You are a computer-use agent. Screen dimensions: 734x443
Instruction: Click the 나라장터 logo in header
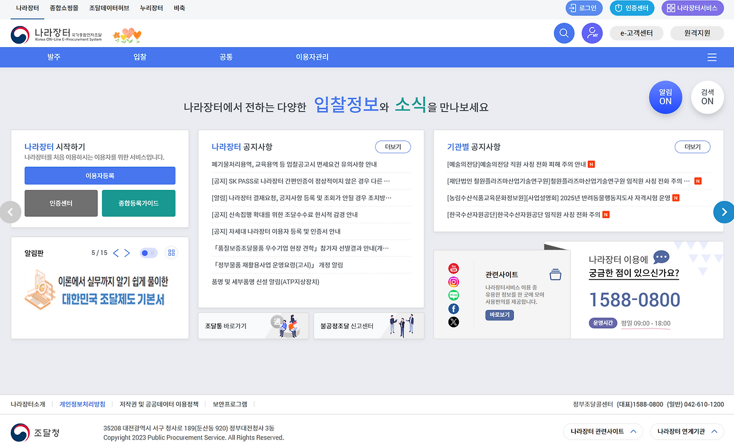[56, 34]
